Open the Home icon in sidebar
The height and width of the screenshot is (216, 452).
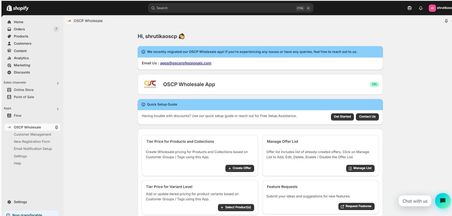tap(9, 22)
